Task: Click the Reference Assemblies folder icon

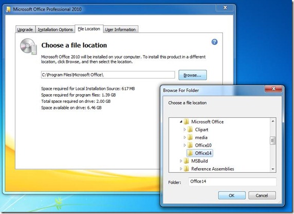Action: [x=186, y=169]
